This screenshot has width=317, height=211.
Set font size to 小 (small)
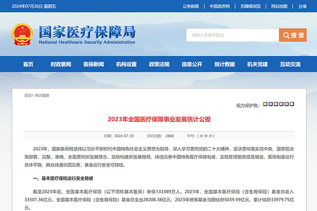pyautogui.click(x=210, y=136)
